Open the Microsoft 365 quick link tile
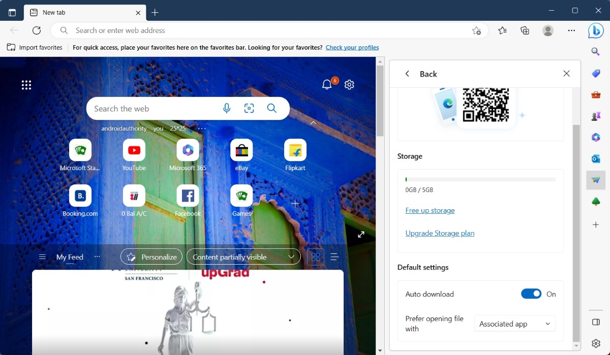This screenshot has height=355, width=610. point(188,155)
